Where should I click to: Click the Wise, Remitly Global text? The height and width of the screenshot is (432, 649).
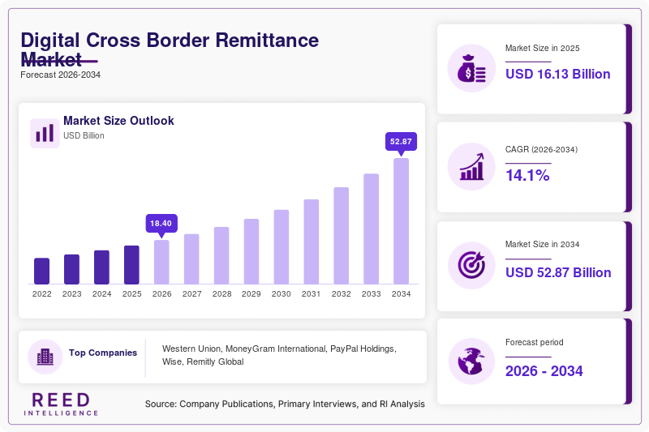(x=203, y=361)
